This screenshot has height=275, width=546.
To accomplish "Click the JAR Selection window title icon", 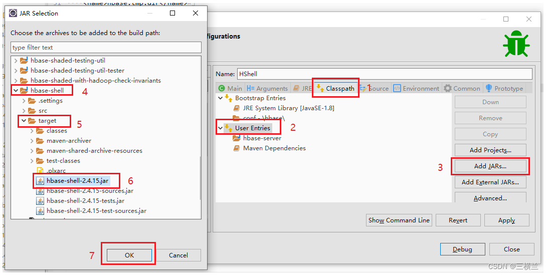I will 13,13.
